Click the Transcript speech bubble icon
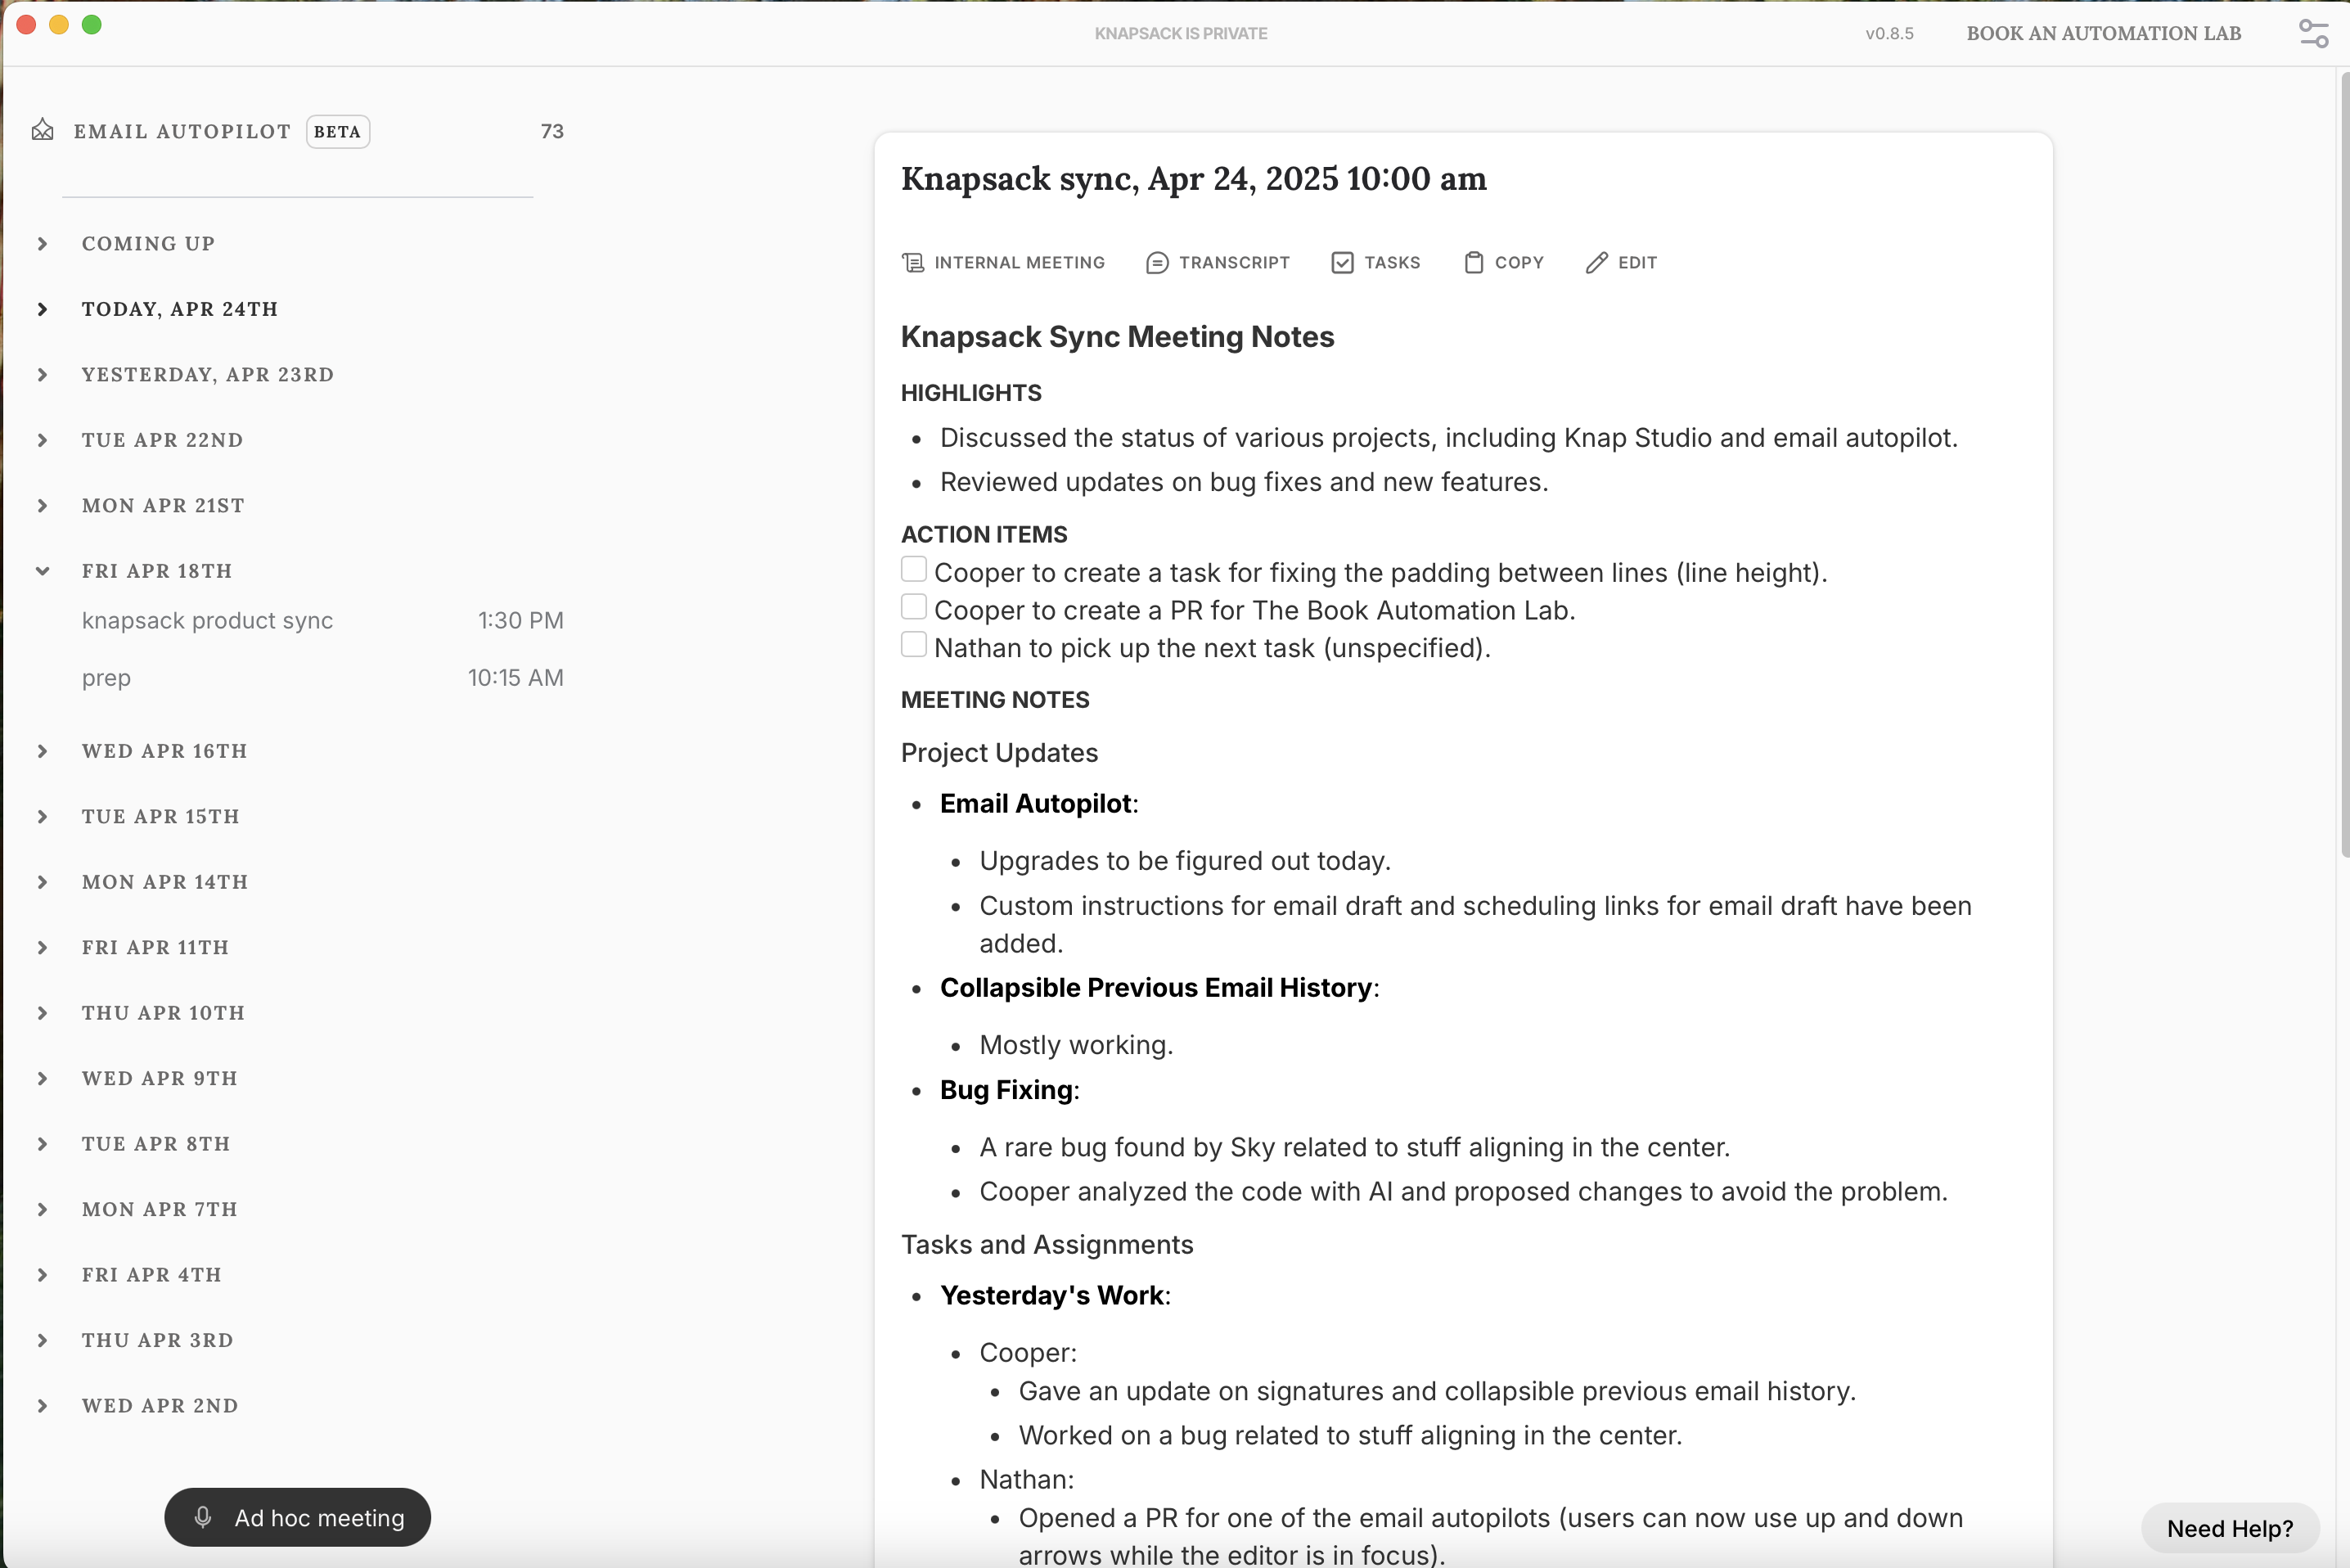The height and width of the screenshot is (1568, 2350). (x=1156, y=263)
